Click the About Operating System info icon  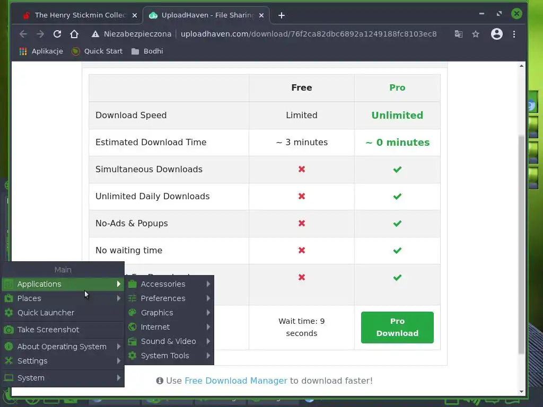[x=8, y=347]
